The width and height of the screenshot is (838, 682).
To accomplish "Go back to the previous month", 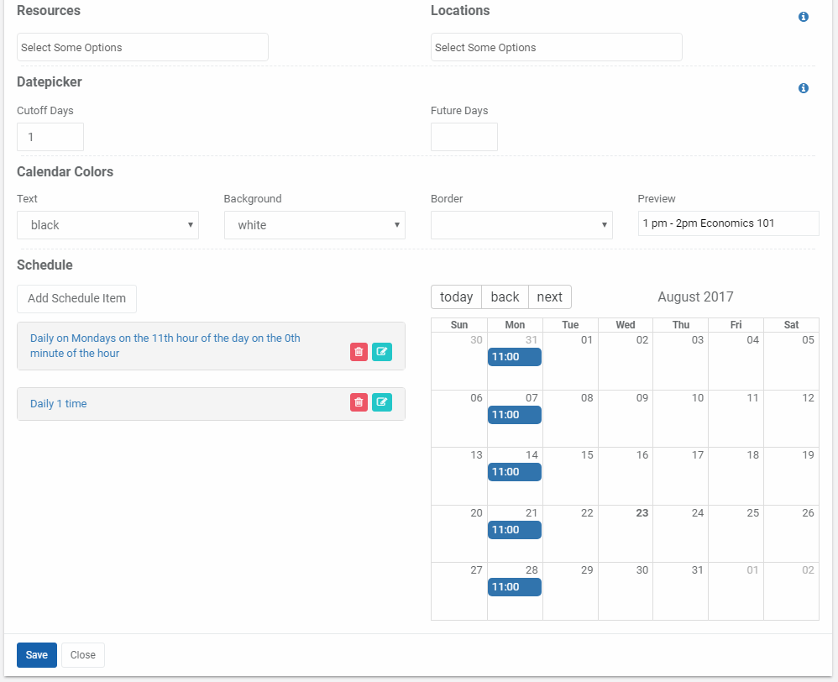I will coord(505,296).
